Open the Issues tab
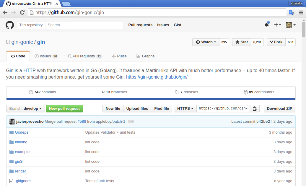Viewport: 306px width, 186px height. coord(46,56)
